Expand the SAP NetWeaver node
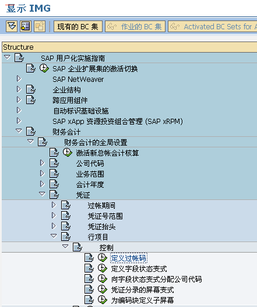 pyautogui.click(x=19, y=79)
